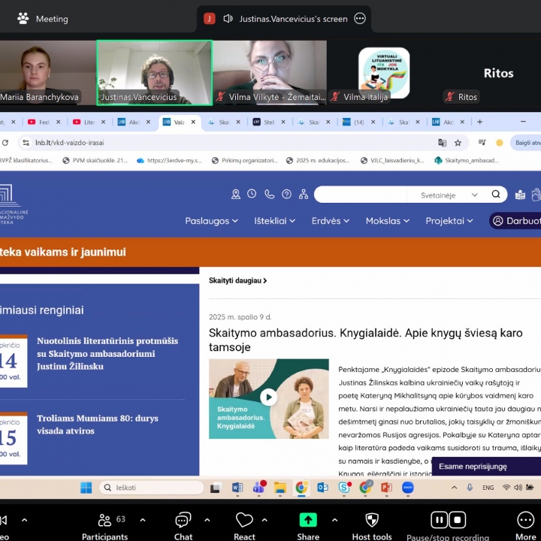
Task: Click the More options ellipsis in Zoom toolbar
Action: pos(525,521)
